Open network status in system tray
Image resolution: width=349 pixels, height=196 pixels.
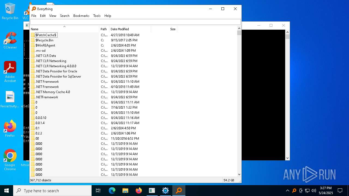[x=307, y=191]
